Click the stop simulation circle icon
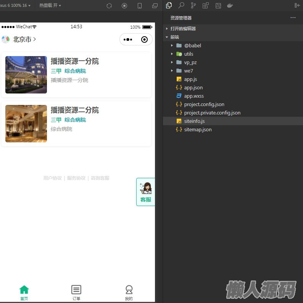303x303 pixels. coord(124,6)
